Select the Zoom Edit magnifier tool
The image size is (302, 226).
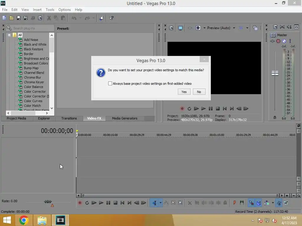(x=180, y=203)
